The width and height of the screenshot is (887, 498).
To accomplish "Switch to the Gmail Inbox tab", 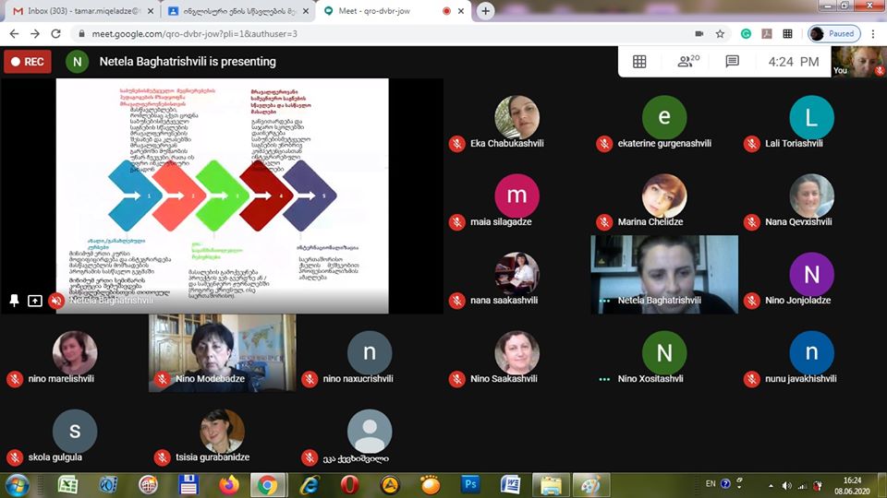I will [79, 11].
